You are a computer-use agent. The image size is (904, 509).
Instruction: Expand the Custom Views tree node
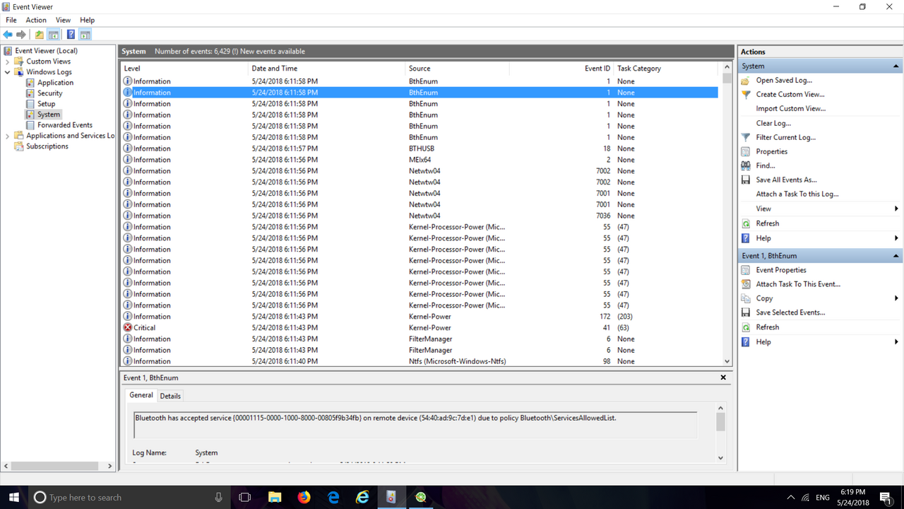(7, 62)
